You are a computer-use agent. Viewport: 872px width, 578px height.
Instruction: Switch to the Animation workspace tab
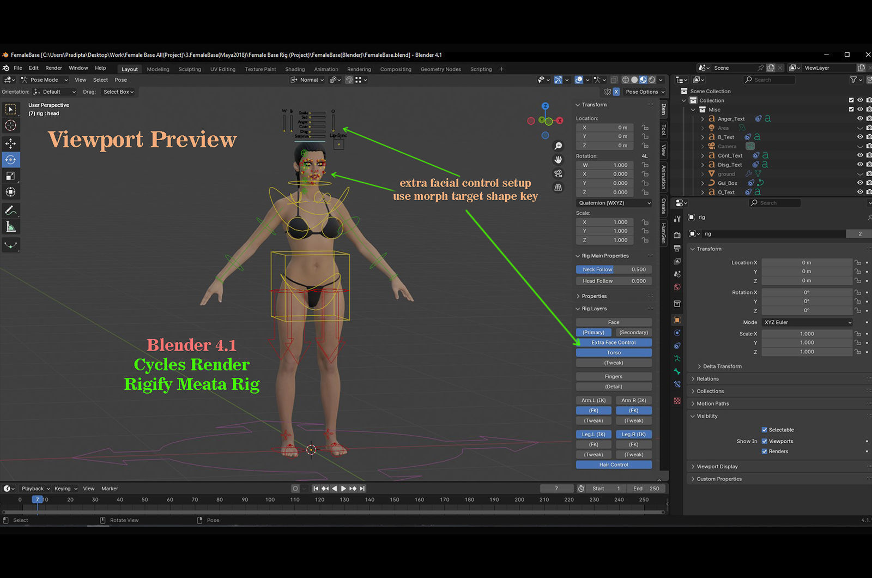pos(326,69)
